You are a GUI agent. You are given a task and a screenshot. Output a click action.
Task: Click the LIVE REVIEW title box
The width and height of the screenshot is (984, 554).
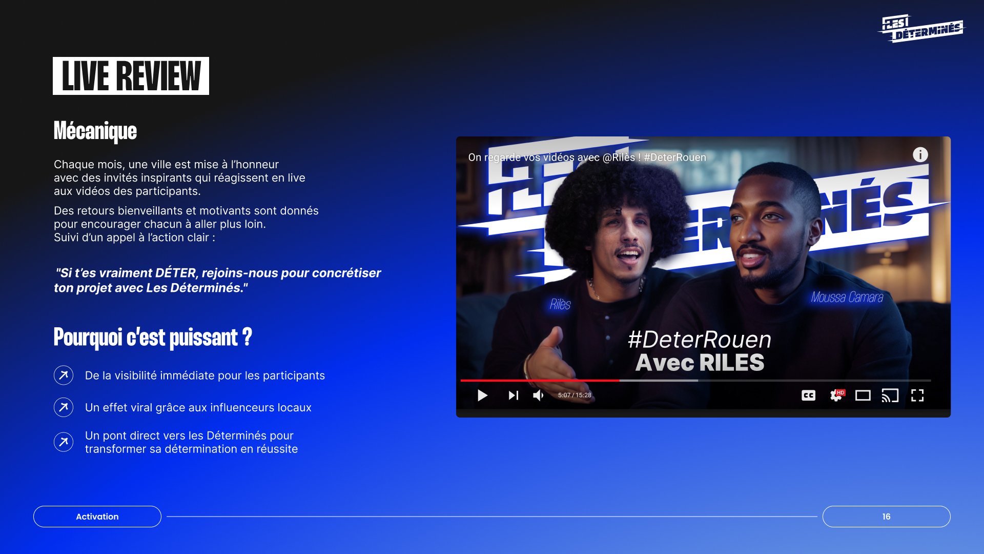click(x=131, y=76)
